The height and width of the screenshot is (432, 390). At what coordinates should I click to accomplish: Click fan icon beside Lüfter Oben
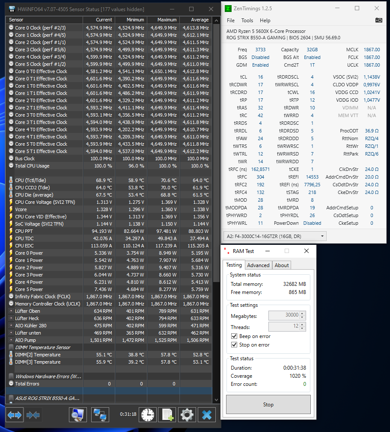coord(11,311)
